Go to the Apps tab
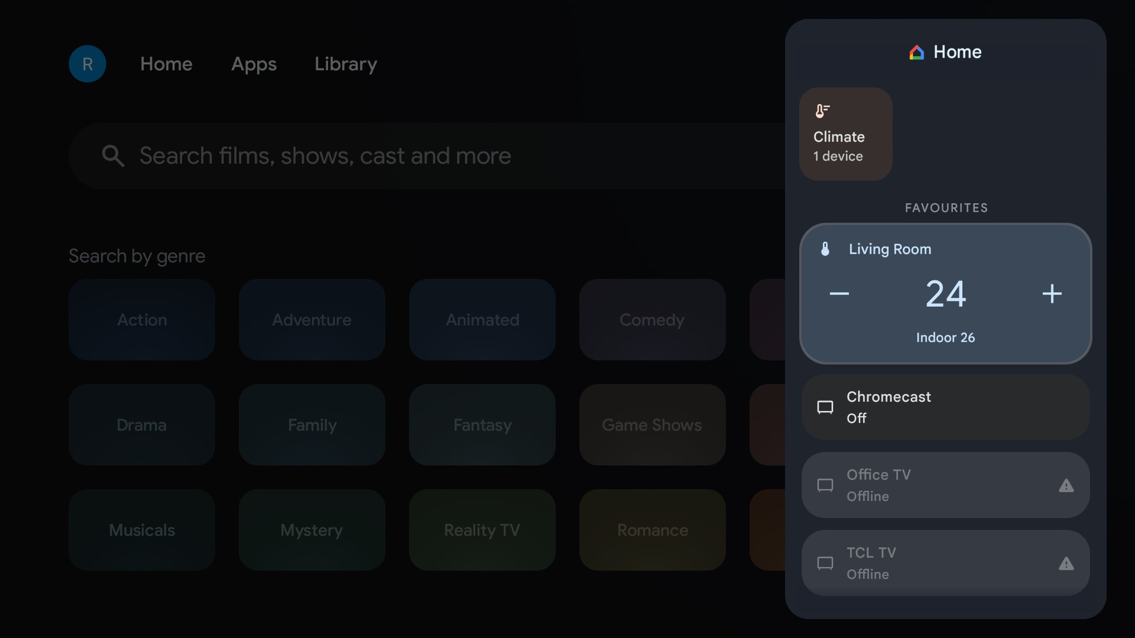 pyautogui.click(x=253, y=64)
